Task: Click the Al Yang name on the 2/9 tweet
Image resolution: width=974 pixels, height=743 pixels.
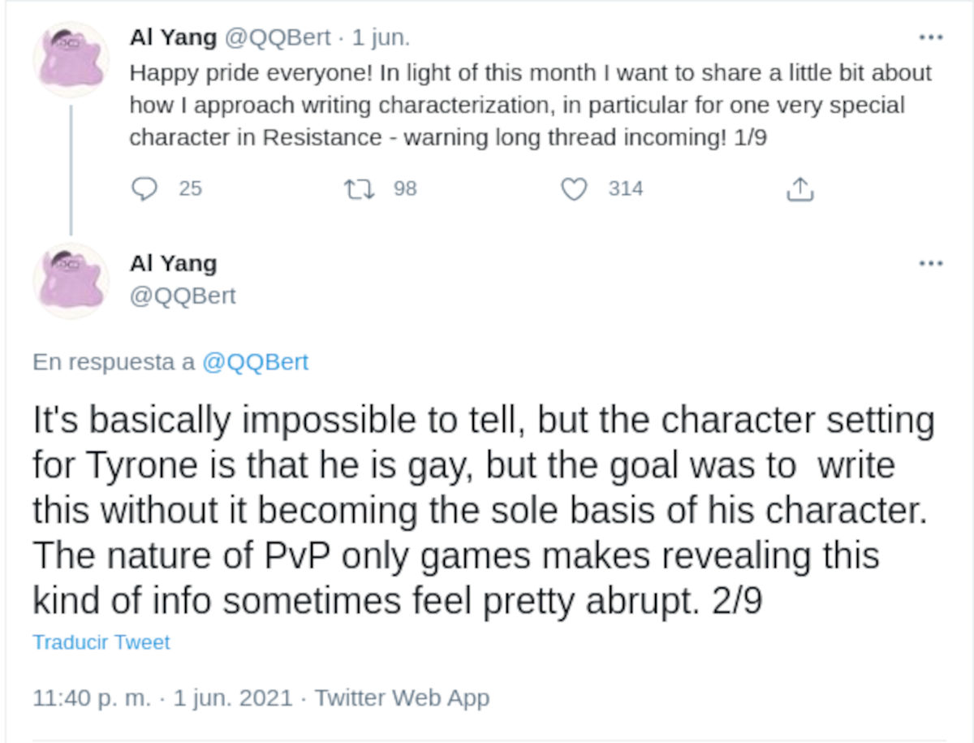Action: pyautogui.click(x=173, y=264)
